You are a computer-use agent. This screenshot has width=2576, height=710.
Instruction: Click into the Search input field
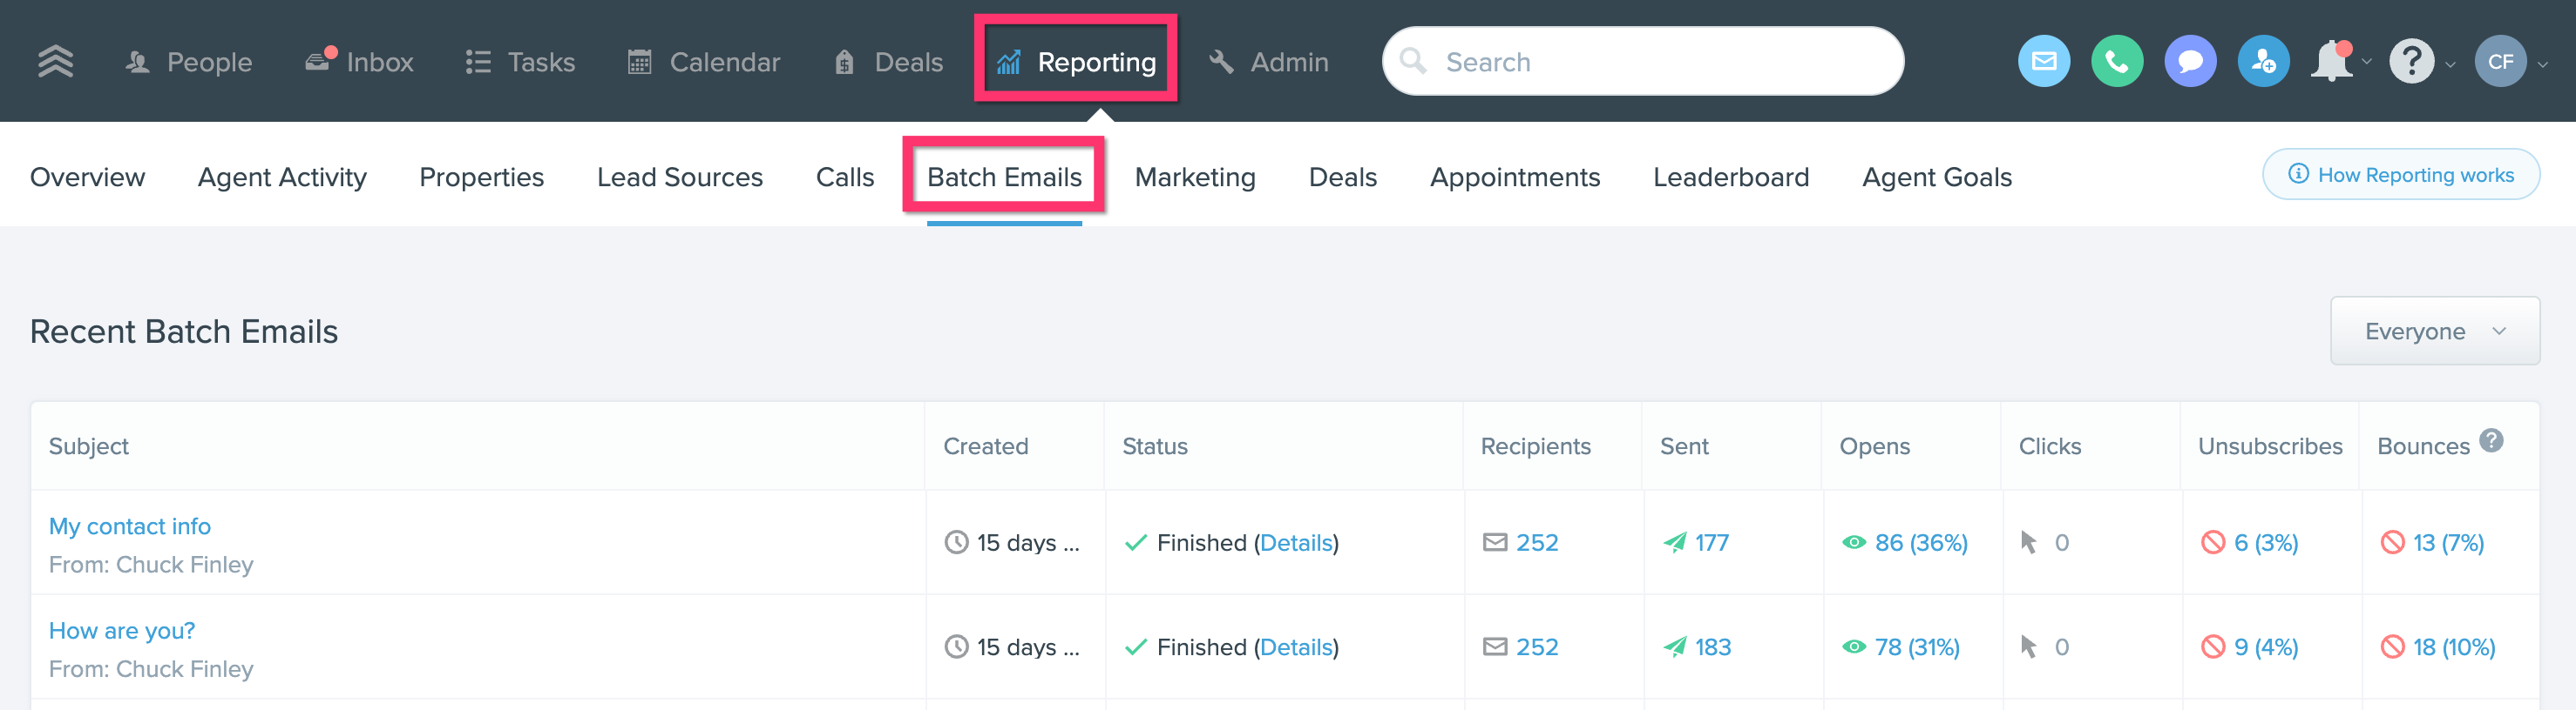pyautogui.click(x=1643, y=62)
